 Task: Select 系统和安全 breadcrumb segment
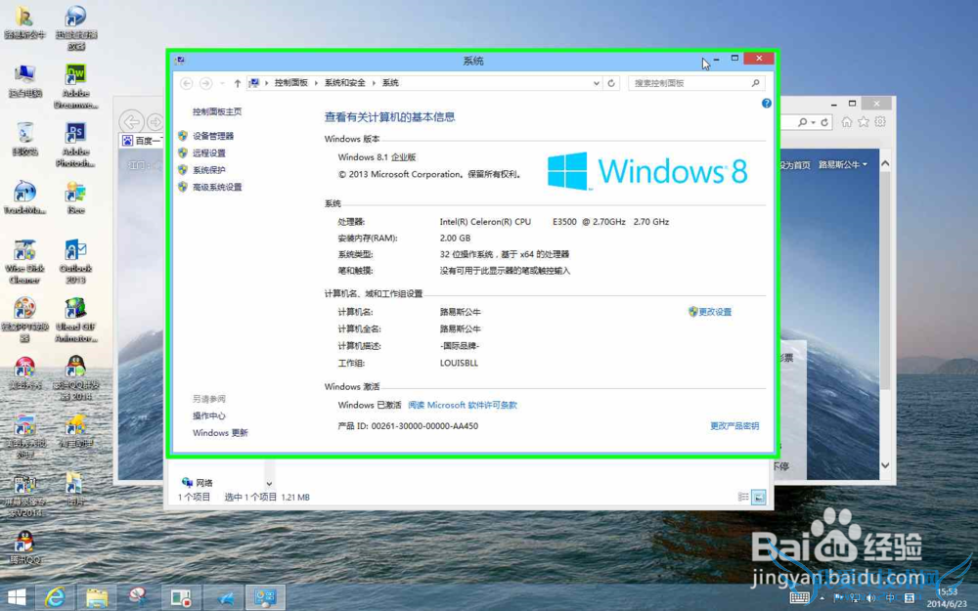point(345,83)
